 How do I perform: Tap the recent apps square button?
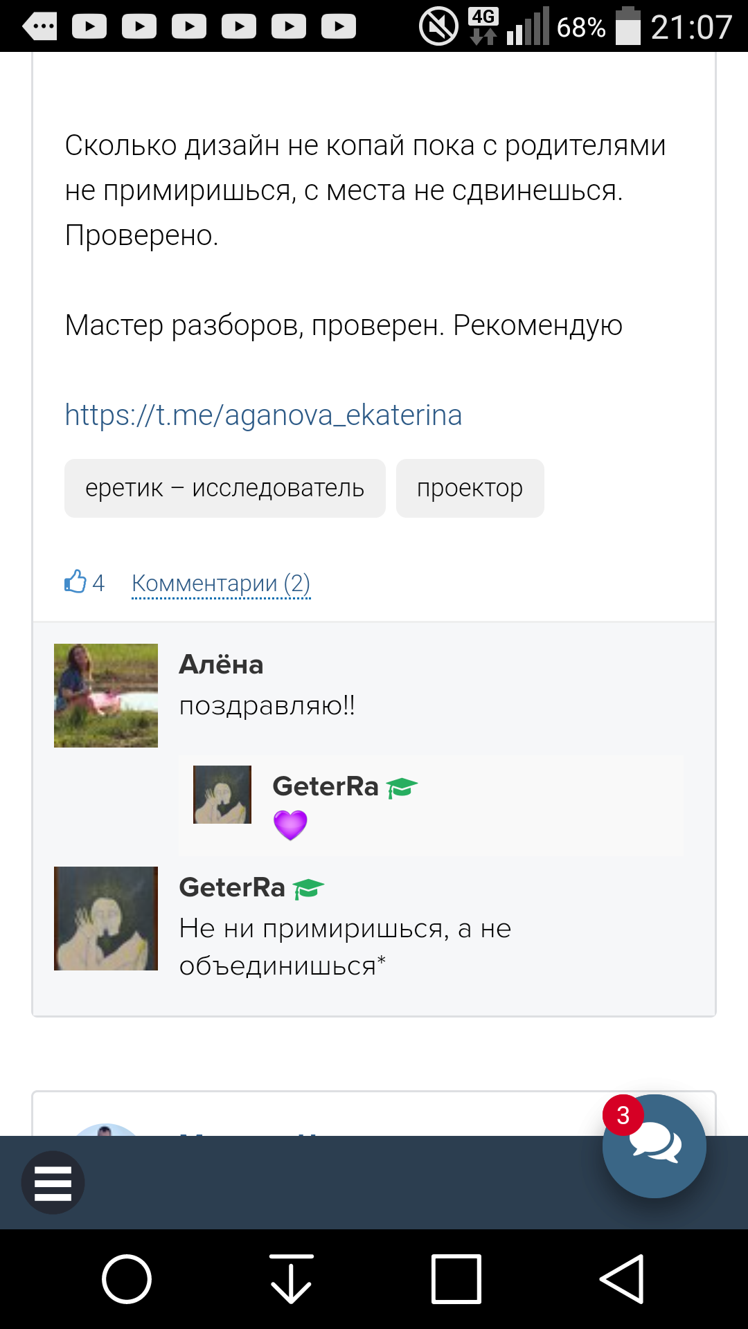pos(456,1279)
